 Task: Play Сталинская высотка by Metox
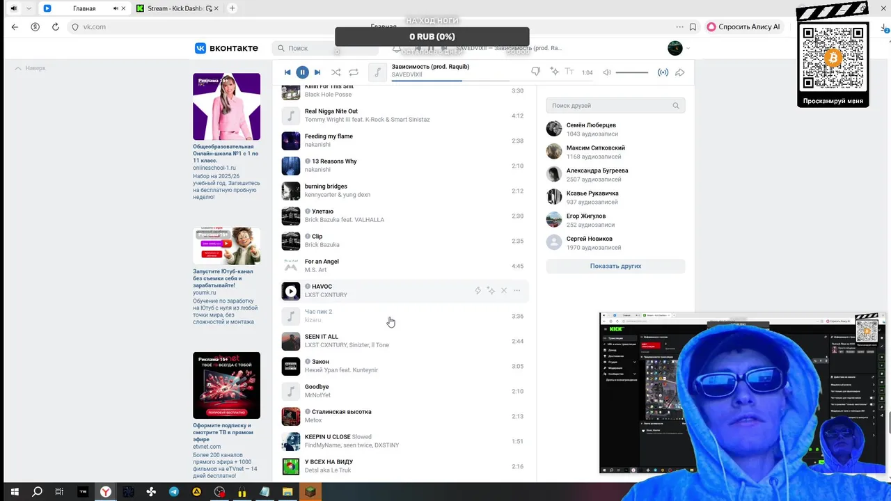pyautogui.click(x=290, y=416)
